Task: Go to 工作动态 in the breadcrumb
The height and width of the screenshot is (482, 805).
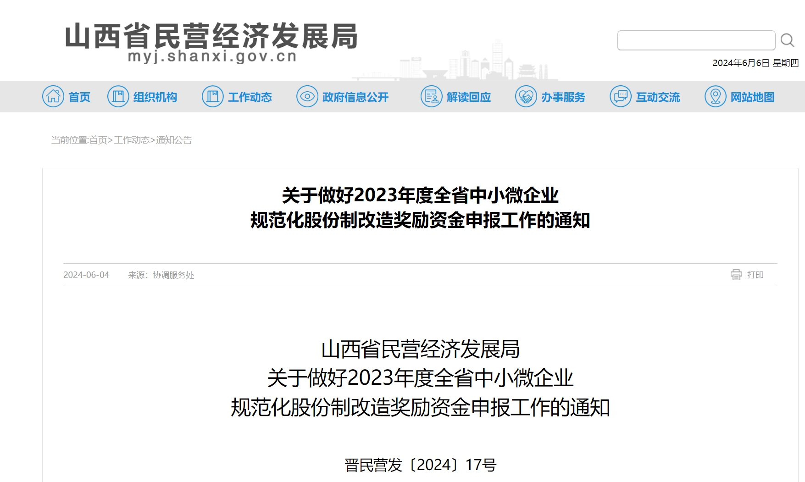Action: tap(132, 140)
